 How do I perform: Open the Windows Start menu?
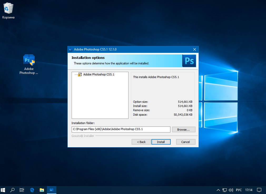(3, 190)
